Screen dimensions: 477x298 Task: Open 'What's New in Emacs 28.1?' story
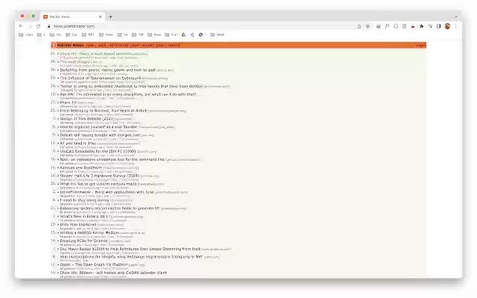pos(85,217)
